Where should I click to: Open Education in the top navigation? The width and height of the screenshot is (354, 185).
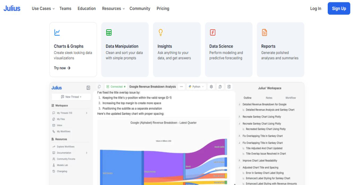pyautogui.click(x=87, y=9)
